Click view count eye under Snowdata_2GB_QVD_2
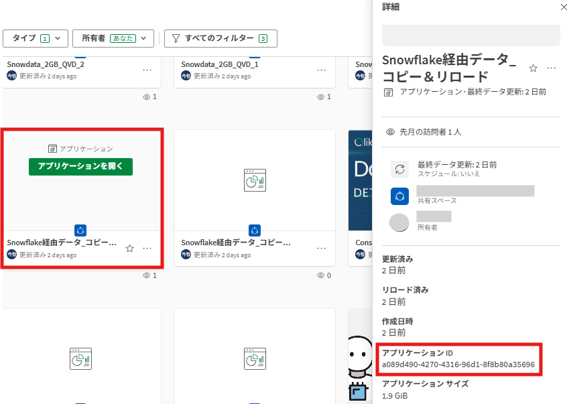Screen dimensions: 567x404 (147, 97)
